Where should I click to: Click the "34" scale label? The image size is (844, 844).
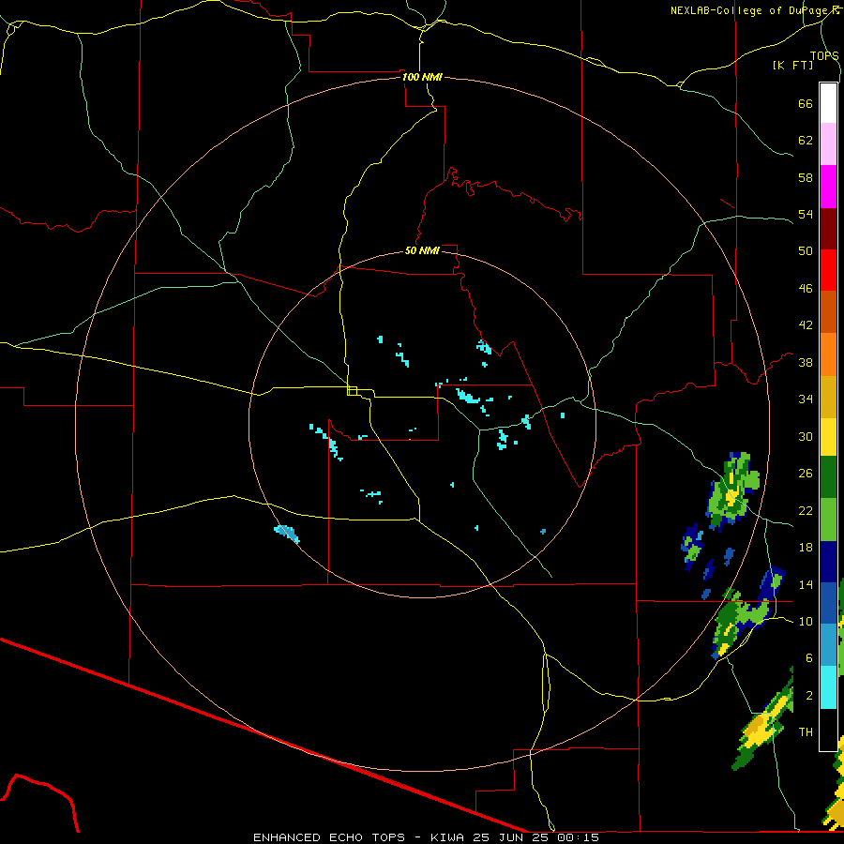pos(806,399)
